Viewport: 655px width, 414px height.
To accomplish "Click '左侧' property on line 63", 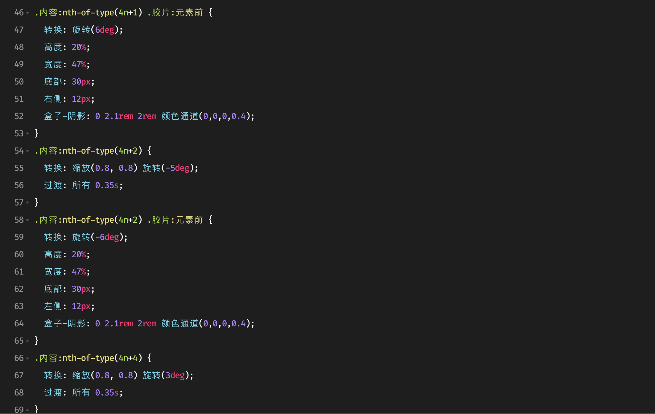I will coord(53,306).
